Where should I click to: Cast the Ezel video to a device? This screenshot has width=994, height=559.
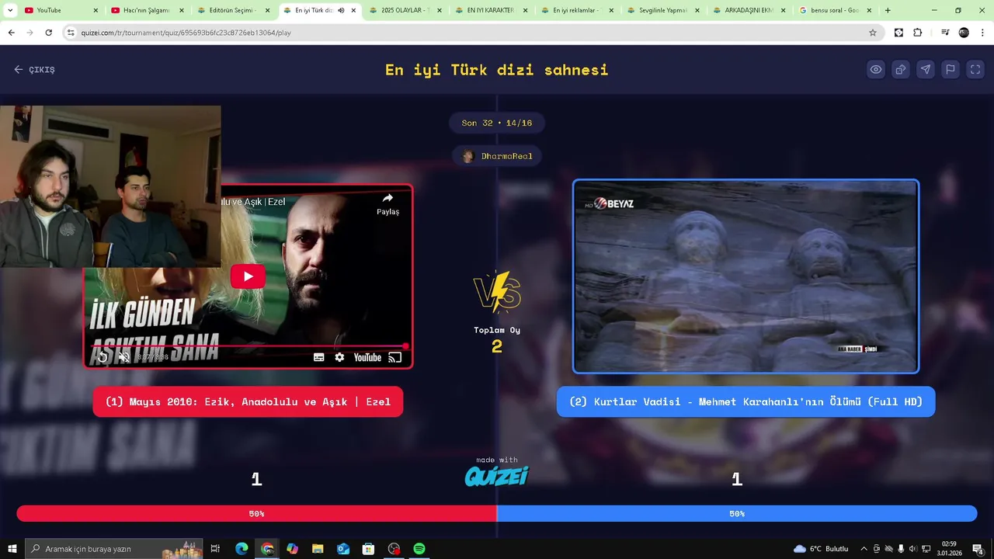(394, 357)
